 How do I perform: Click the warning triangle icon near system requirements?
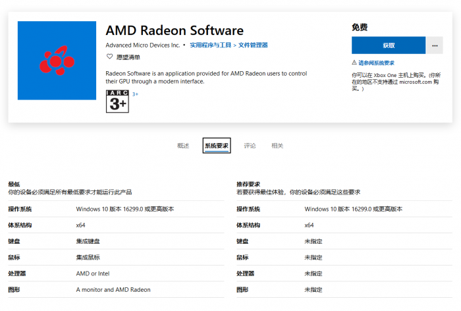tap(354, 63)
